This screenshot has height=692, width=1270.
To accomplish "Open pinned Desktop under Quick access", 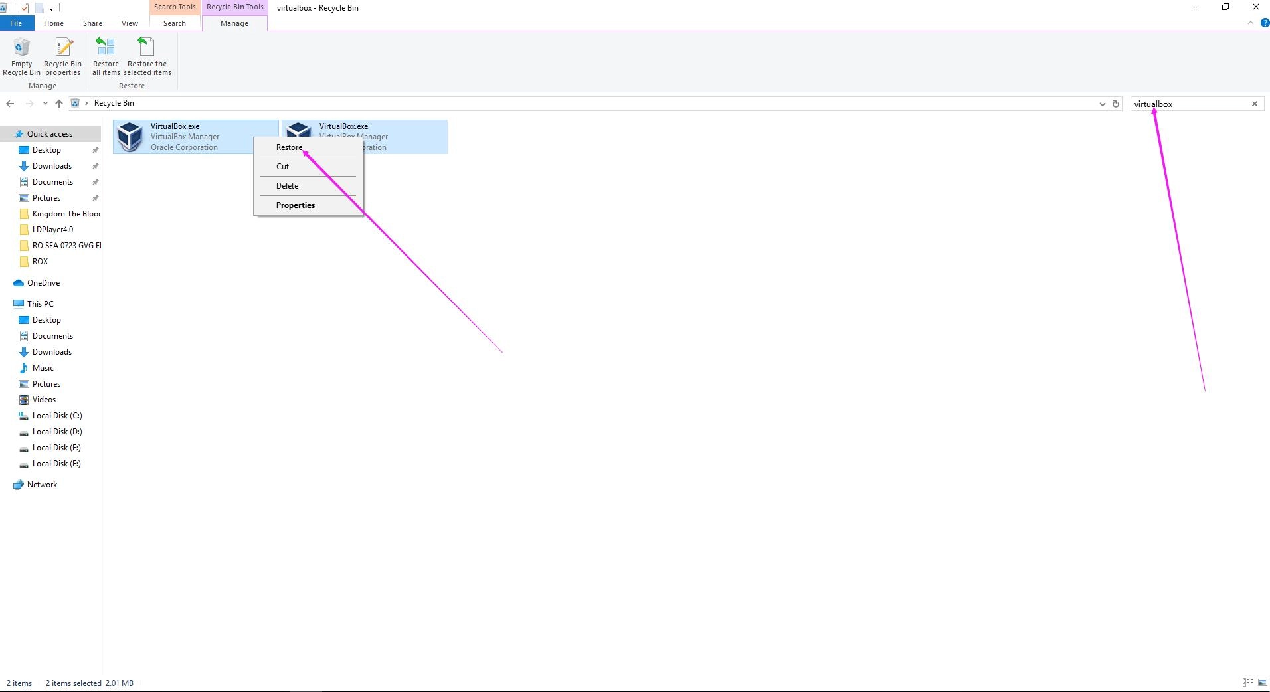I will pos(46,150).
